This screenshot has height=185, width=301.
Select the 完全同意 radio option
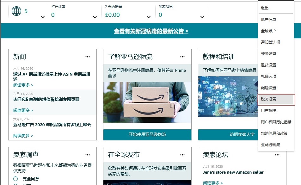tap(15, 179)
